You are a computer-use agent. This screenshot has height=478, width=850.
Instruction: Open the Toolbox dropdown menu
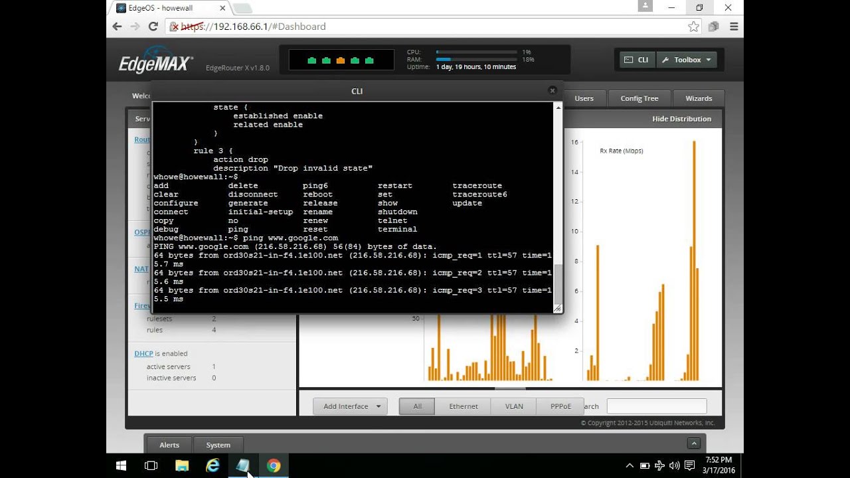click(x=687, y=60)
